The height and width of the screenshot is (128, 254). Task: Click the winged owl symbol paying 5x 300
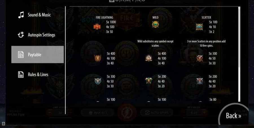point(98,81)
